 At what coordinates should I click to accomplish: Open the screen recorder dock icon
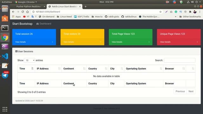tap(5, 47)
